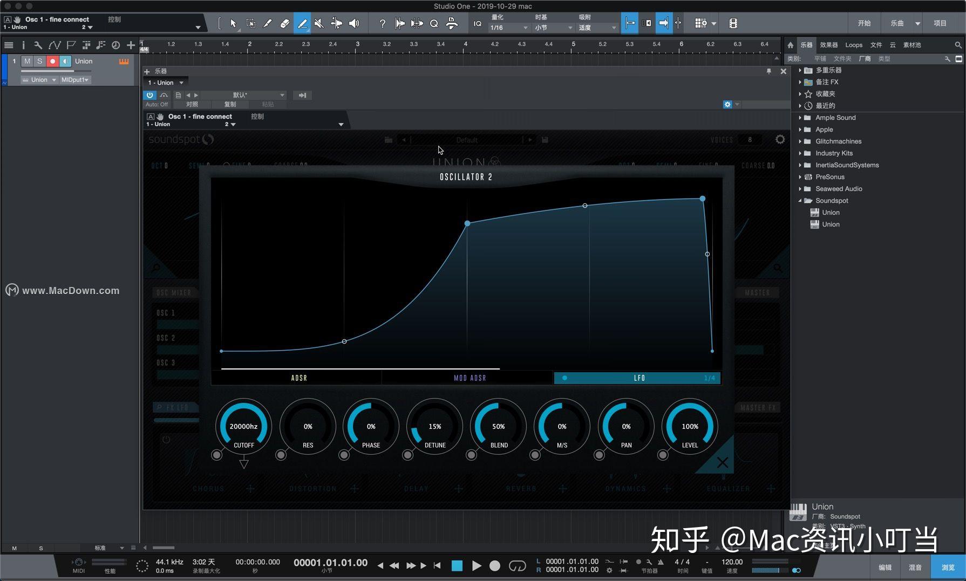Click the 混音 button at bottom right

point(915,567)
